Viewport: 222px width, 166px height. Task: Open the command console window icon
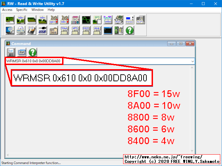click(108, 30)
